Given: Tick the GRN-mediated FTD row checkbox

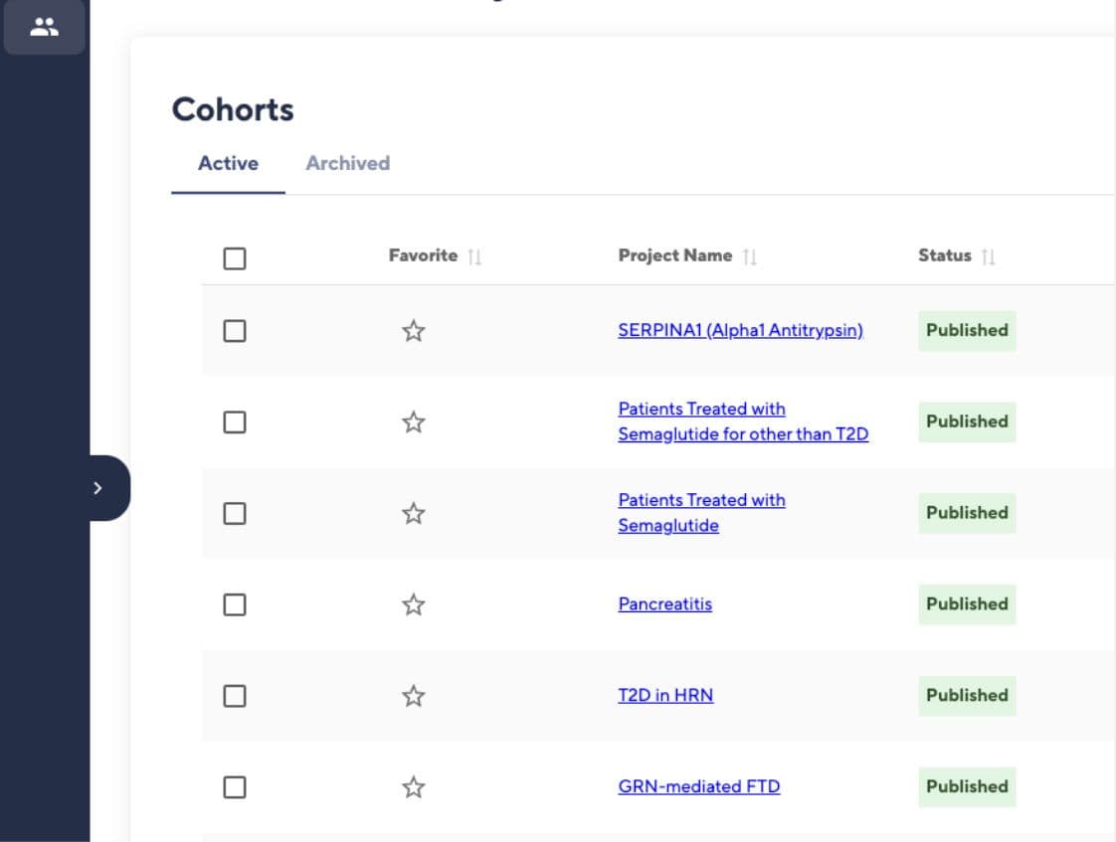Looking at the screenshot, I should point(235,787).
